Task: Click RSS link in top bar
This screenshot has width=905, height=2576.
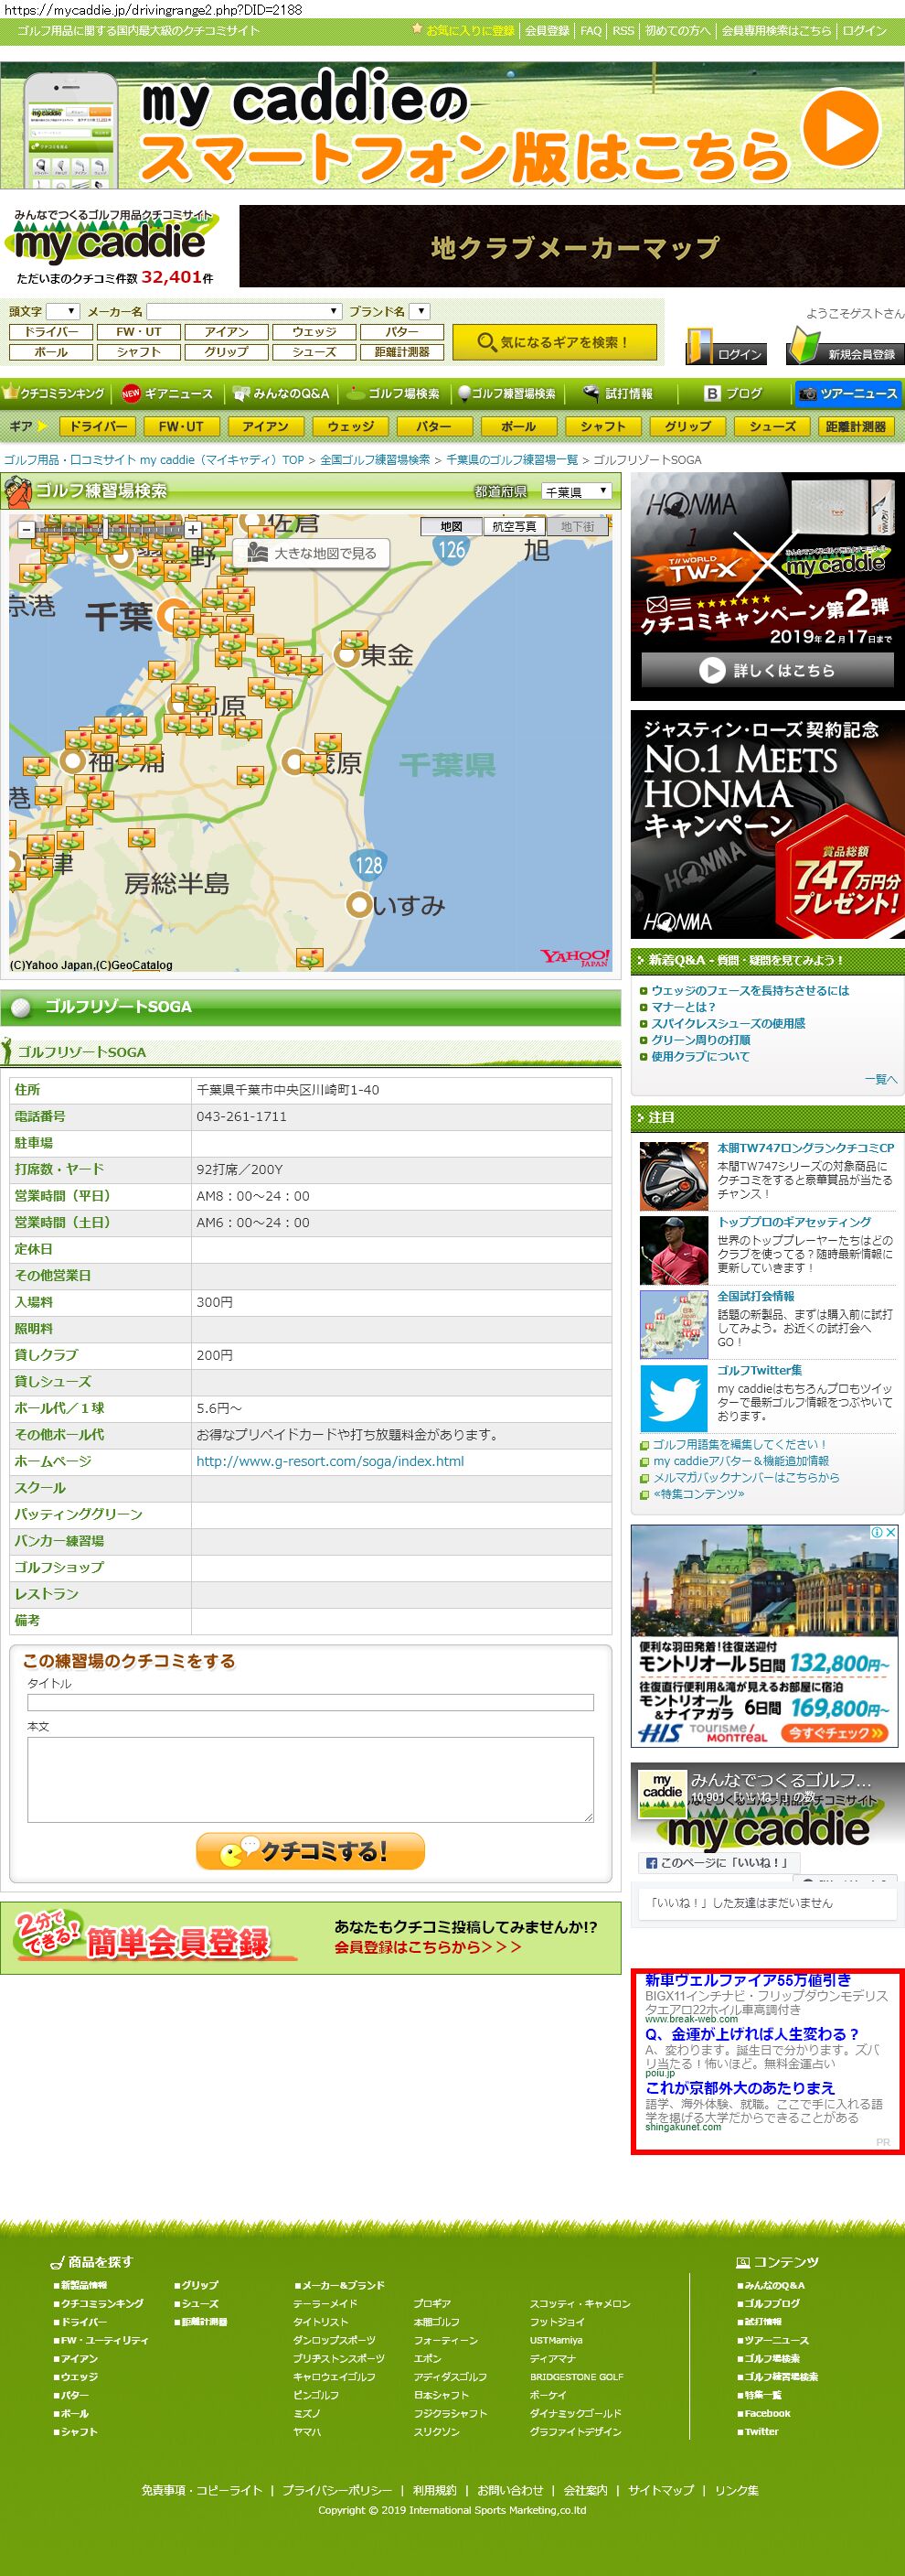Action: (x=623, y=31)
